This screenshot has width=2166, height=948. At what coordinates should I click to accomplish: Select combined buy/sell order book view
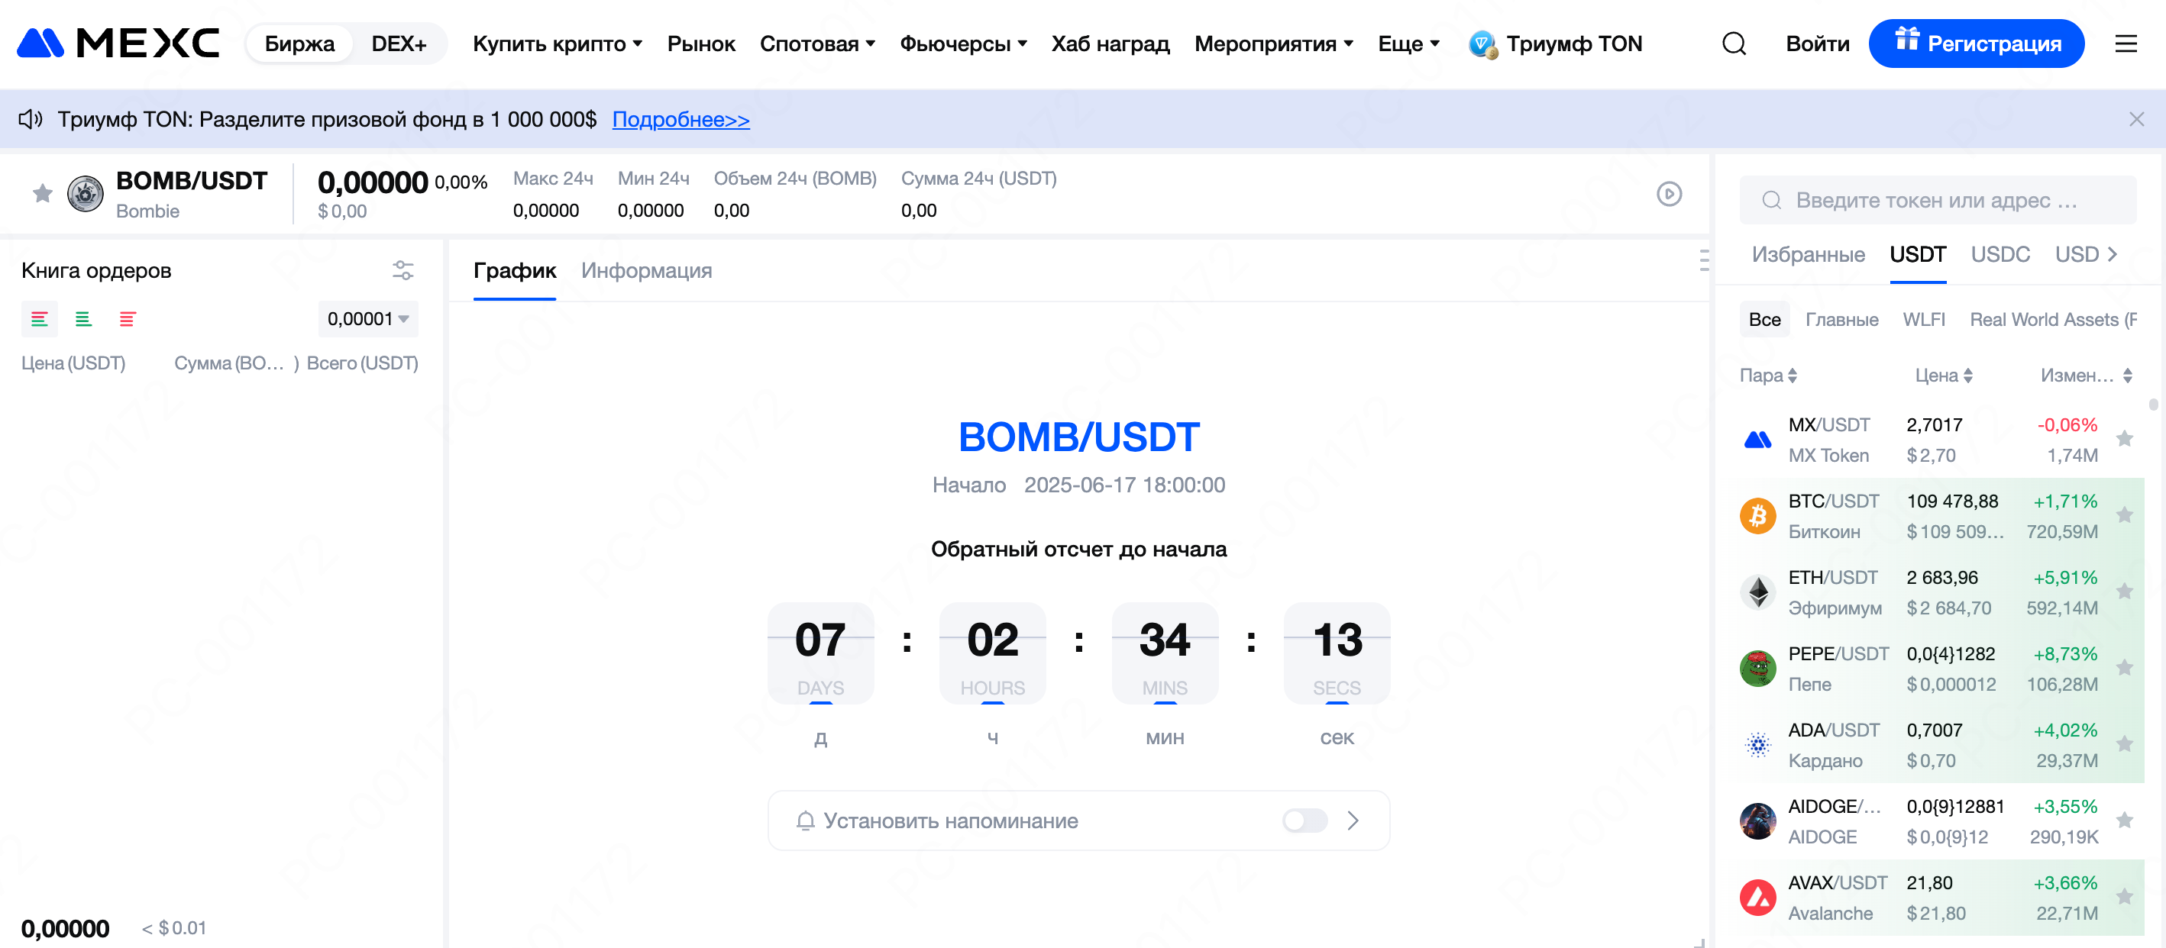pos(40,319)
